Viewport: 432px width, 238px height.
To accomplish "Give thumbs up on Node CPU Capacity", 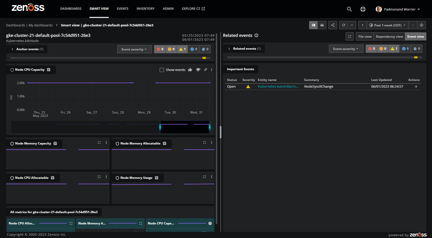I will pyautogui.click(x=190, y=70).
